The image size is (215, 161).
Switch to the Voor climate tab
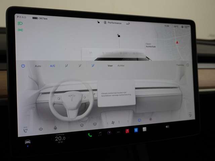click(x=110, y=66)
